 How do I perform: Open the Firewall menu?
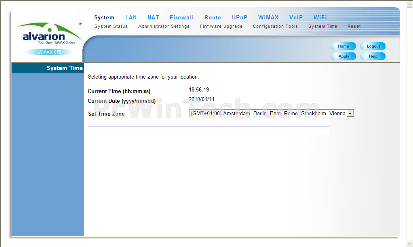click(x=182, y=17)
